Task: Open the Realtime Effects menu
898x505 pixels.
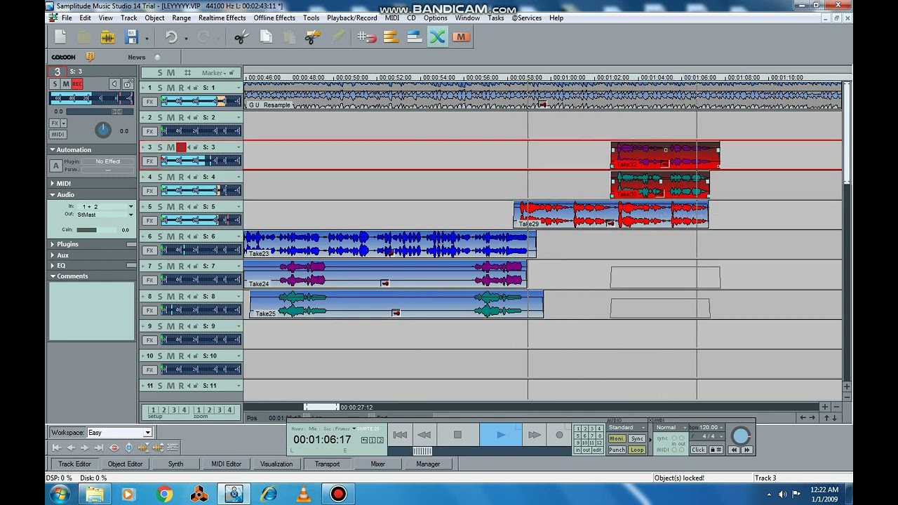Action: 222,18
